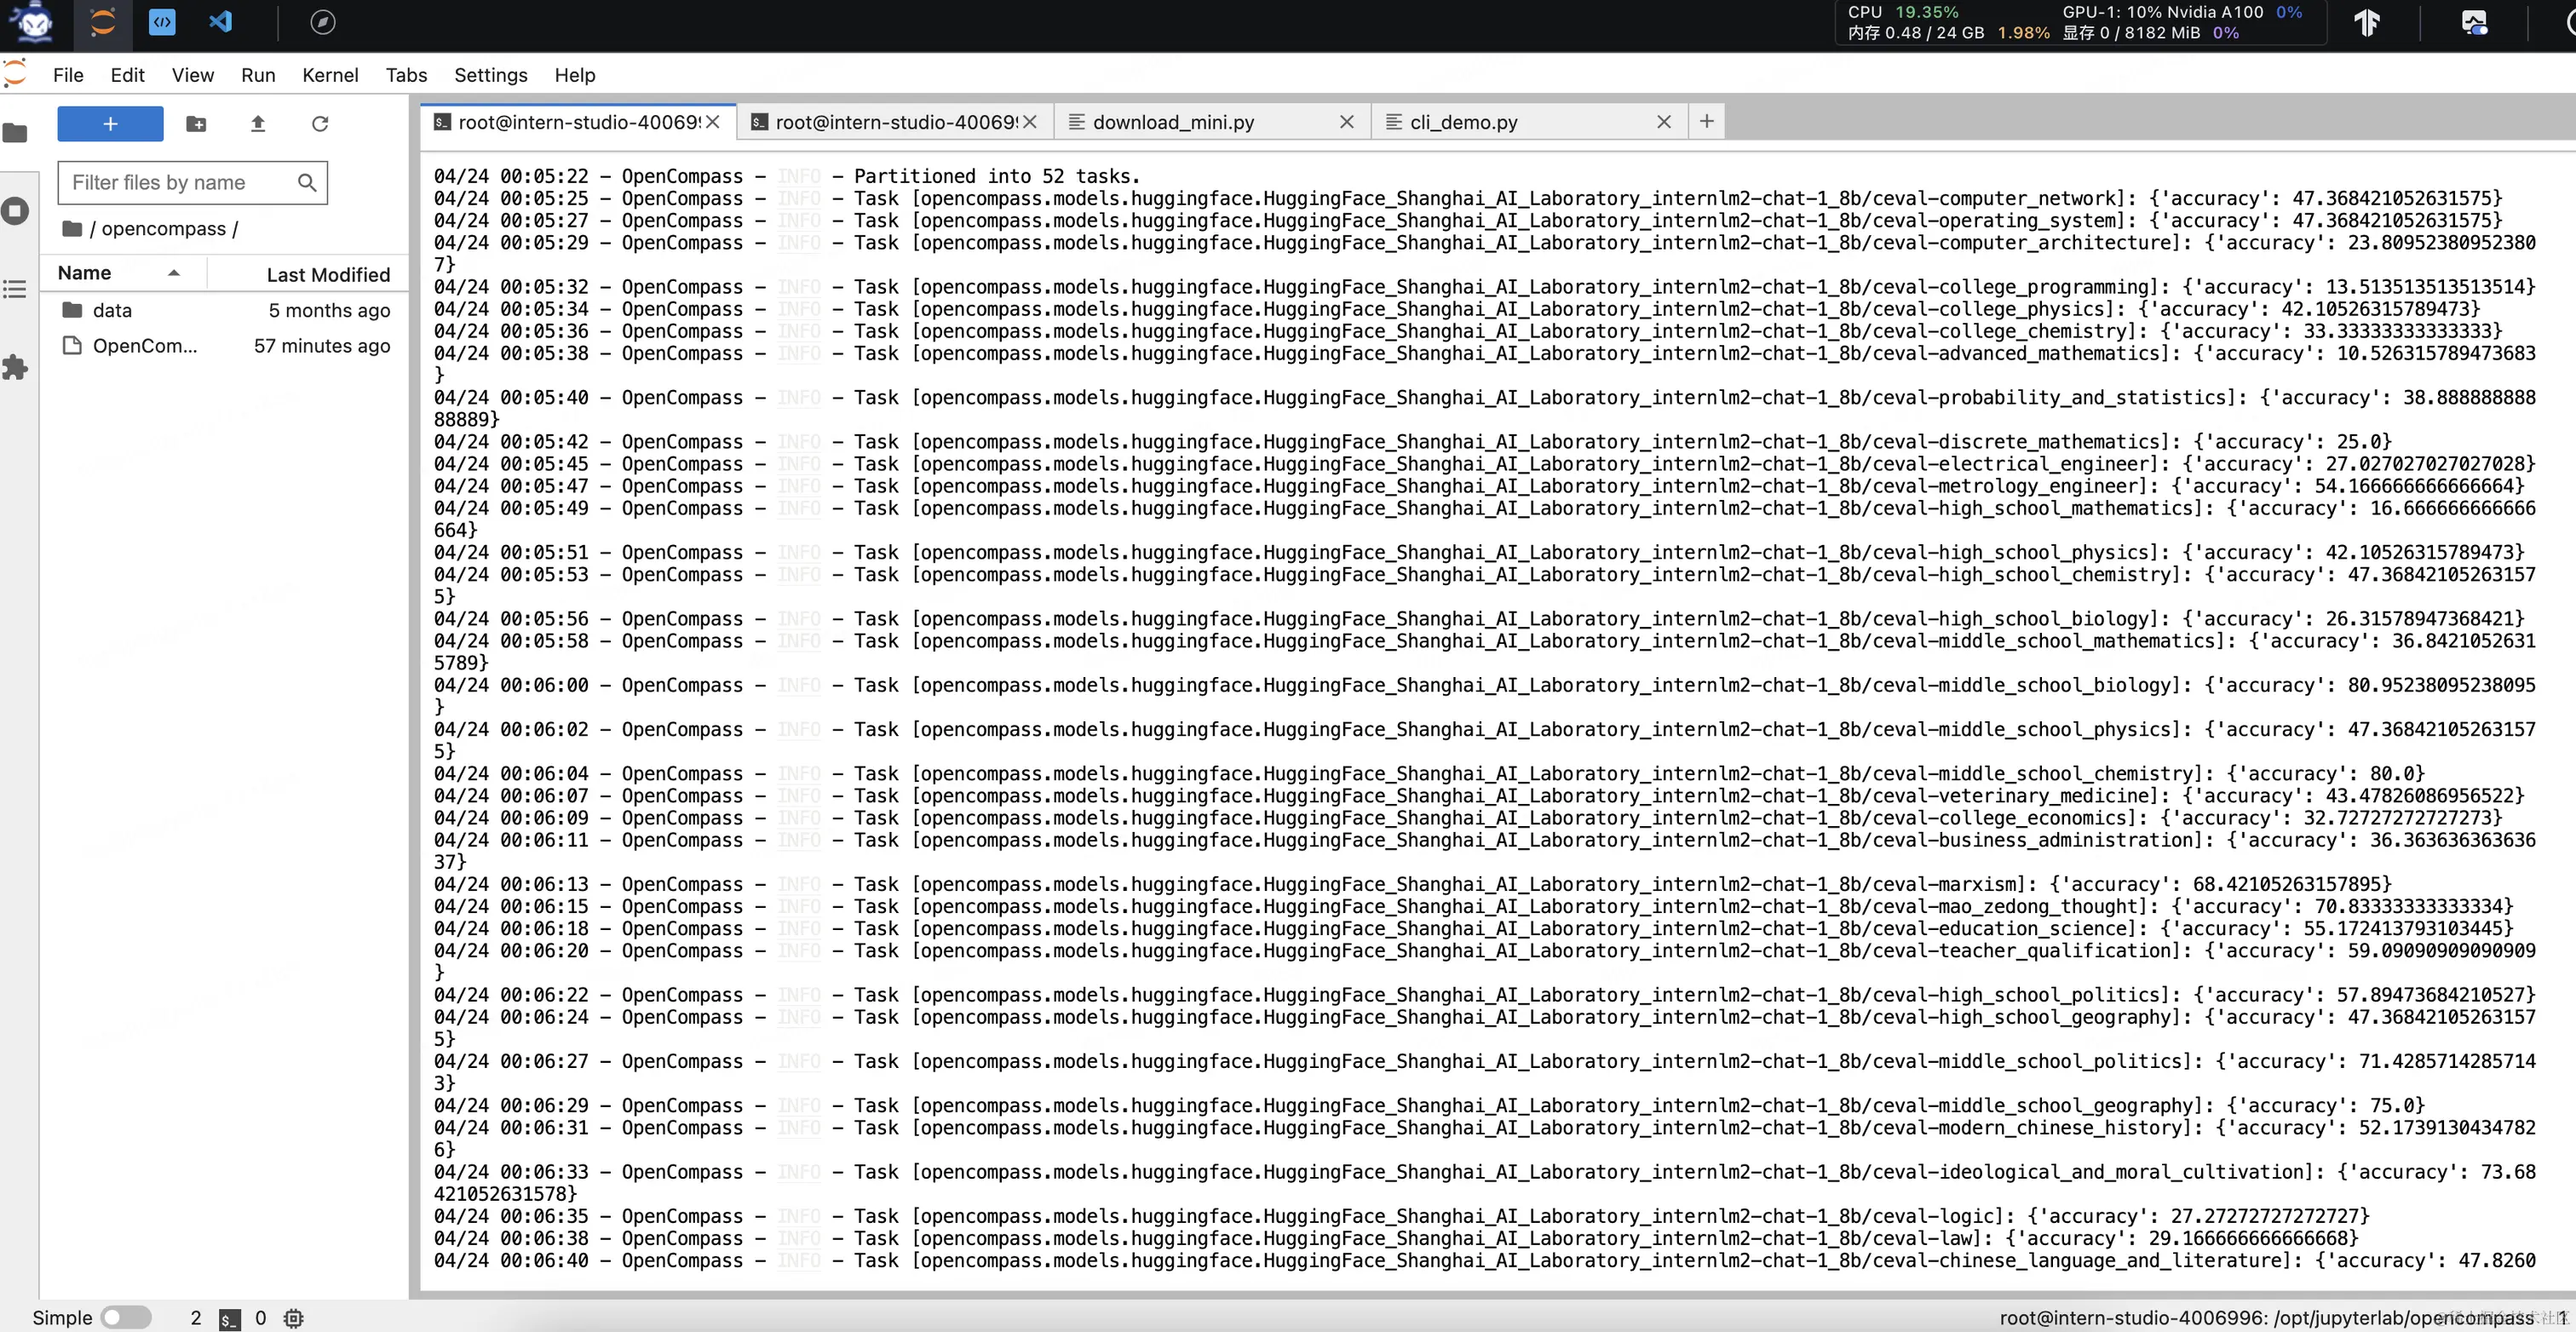The width and height of the screenshot is (2576, 1332).
Task: Click the compass icon in top bar
Action: 322,22
